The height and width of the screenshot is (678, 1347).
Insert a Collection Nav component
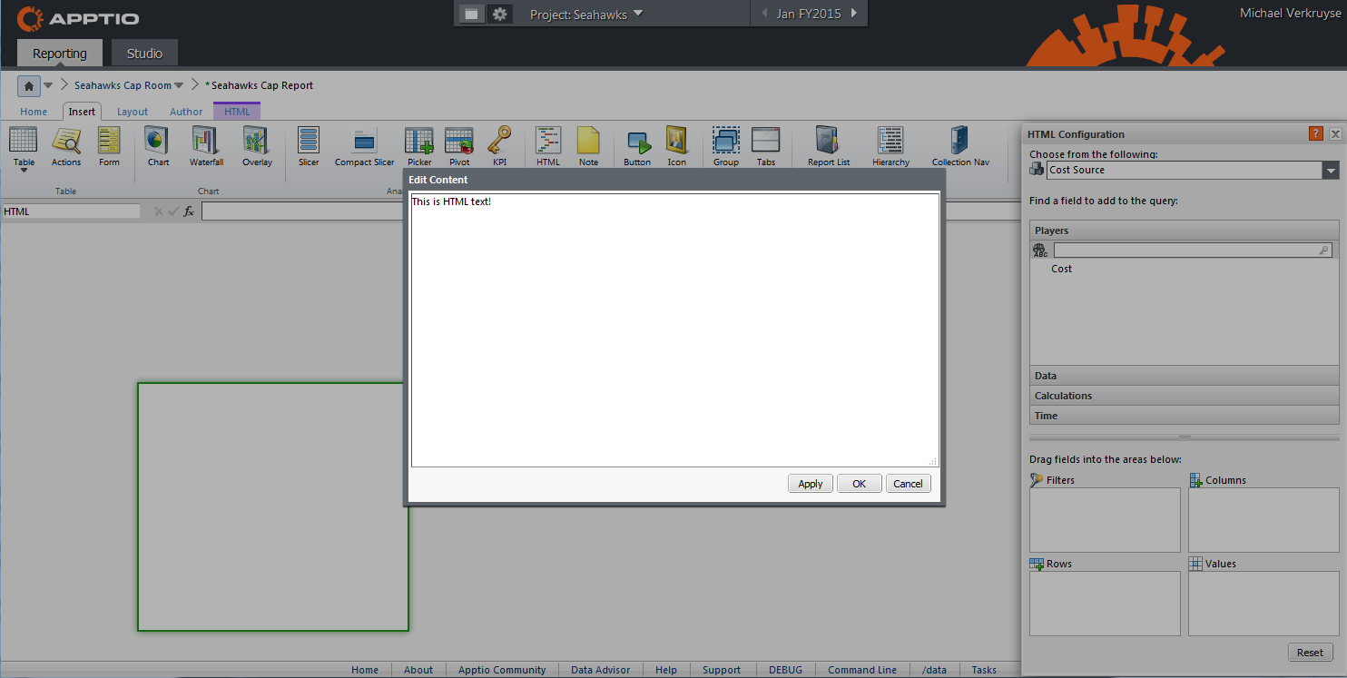pyautogui.click(x=960, y=147)
